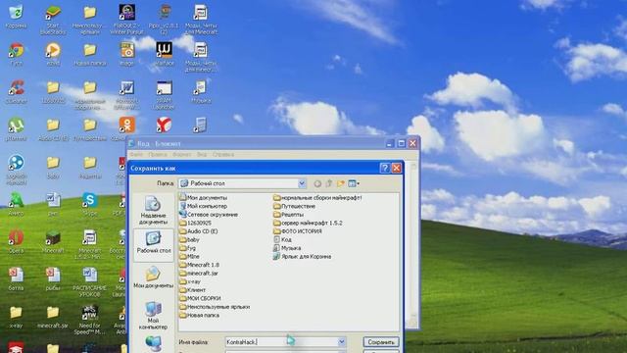Select the µTorrent desktop icon
This screenshot has width=627, height=353.
(16, 129)
